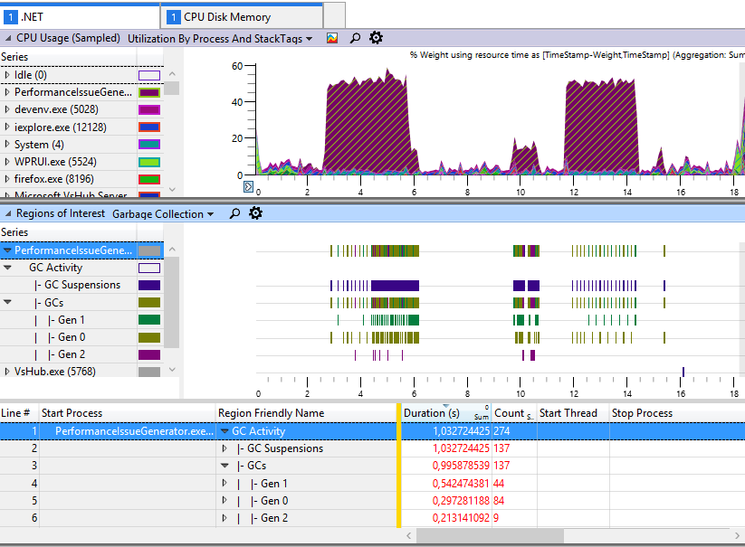Screen dimensions: 745x547
Task: Open Utilization By Process And StackTags preset dropdown
Action: pos(219,39)
